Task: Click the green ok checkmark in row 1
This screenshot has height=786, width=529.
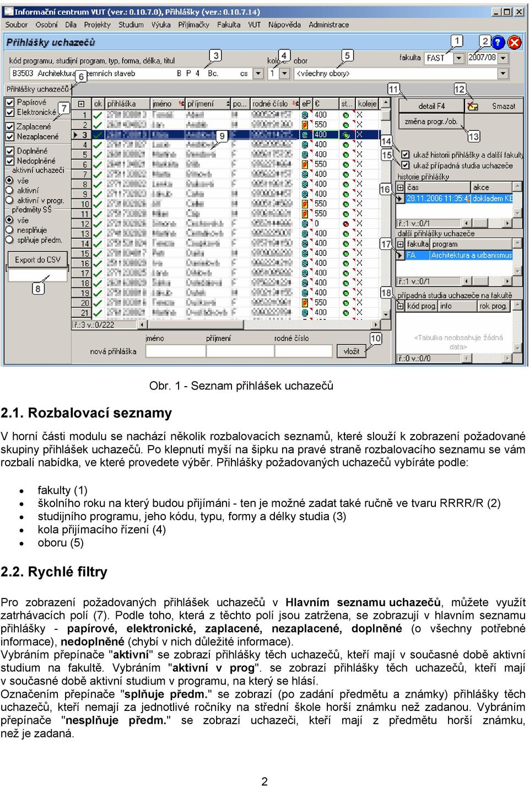Action: click(x=98, y=115)
